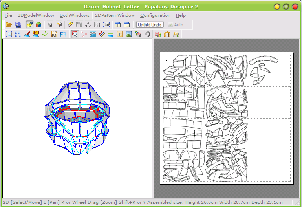Screen dimensions: 302x207
Task: Close the Pepakura Designer window
Action: (x=295, y=7)
